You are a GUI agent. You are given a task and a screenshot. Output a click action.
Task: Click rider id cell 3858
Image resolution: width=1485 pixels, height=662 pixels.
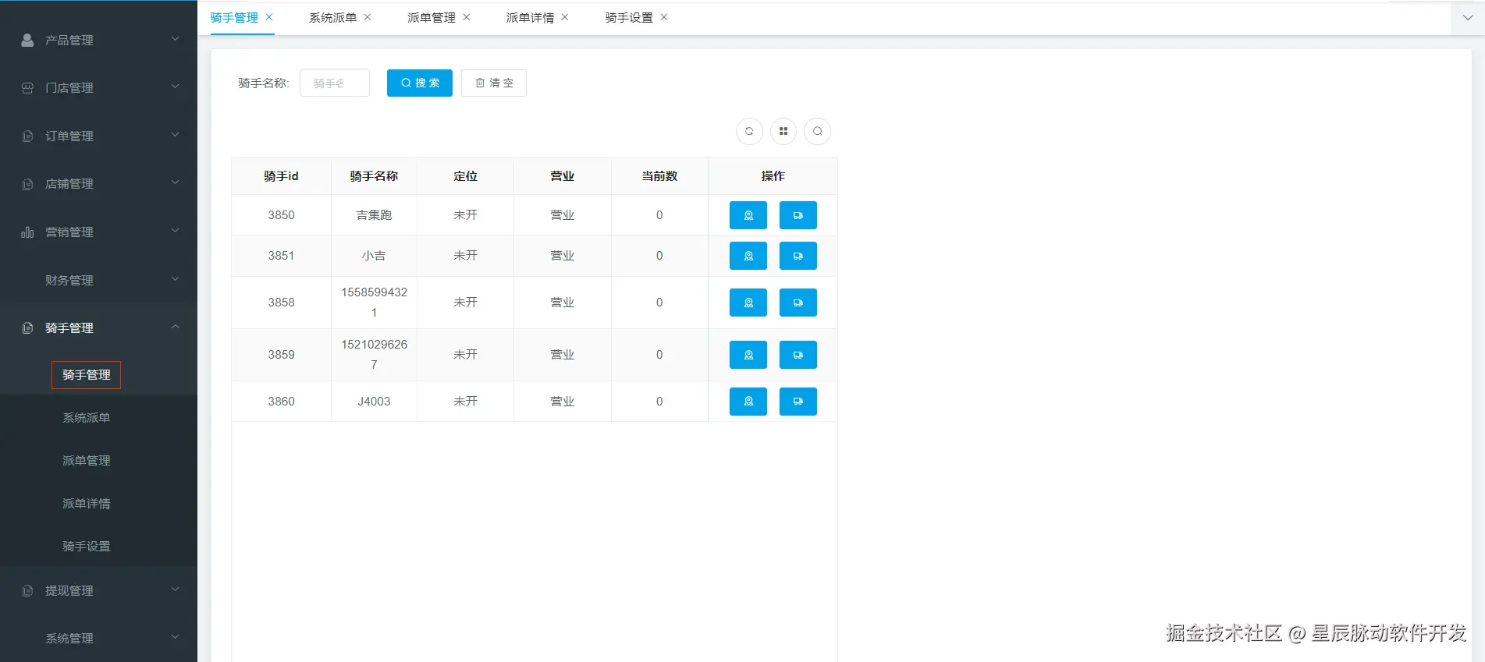tap(281, 303)
